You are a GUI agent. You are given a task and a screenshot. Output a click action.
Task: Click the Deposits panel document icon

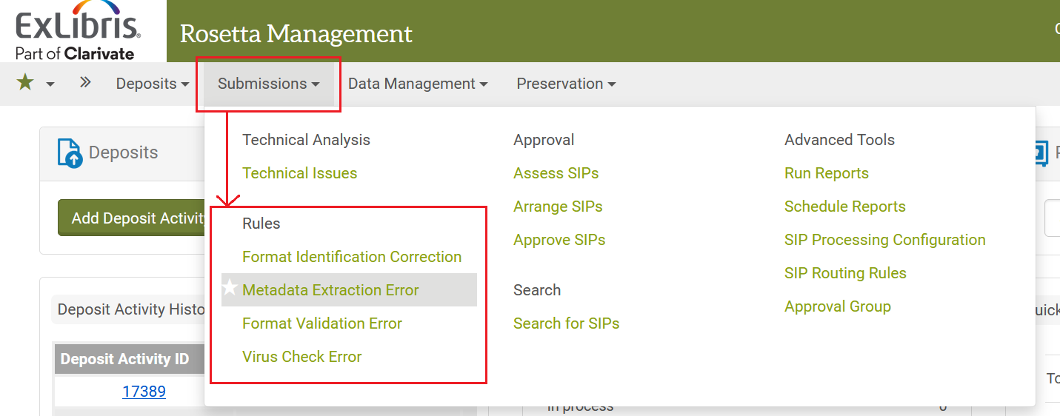[x=70, y=153]
